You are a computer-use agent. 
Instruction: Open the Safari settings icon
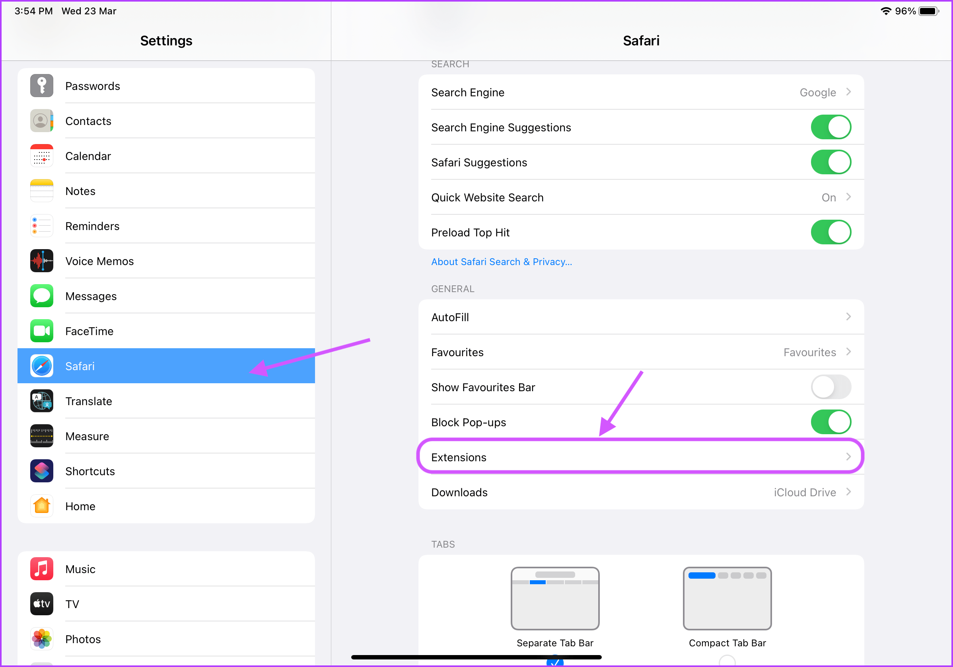click(x=41, y=365)
